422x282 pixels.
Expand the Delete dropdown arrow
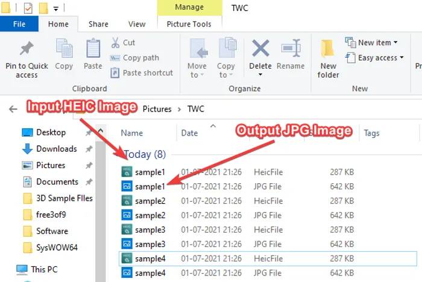pyautogui.click(x=260, y=75)
